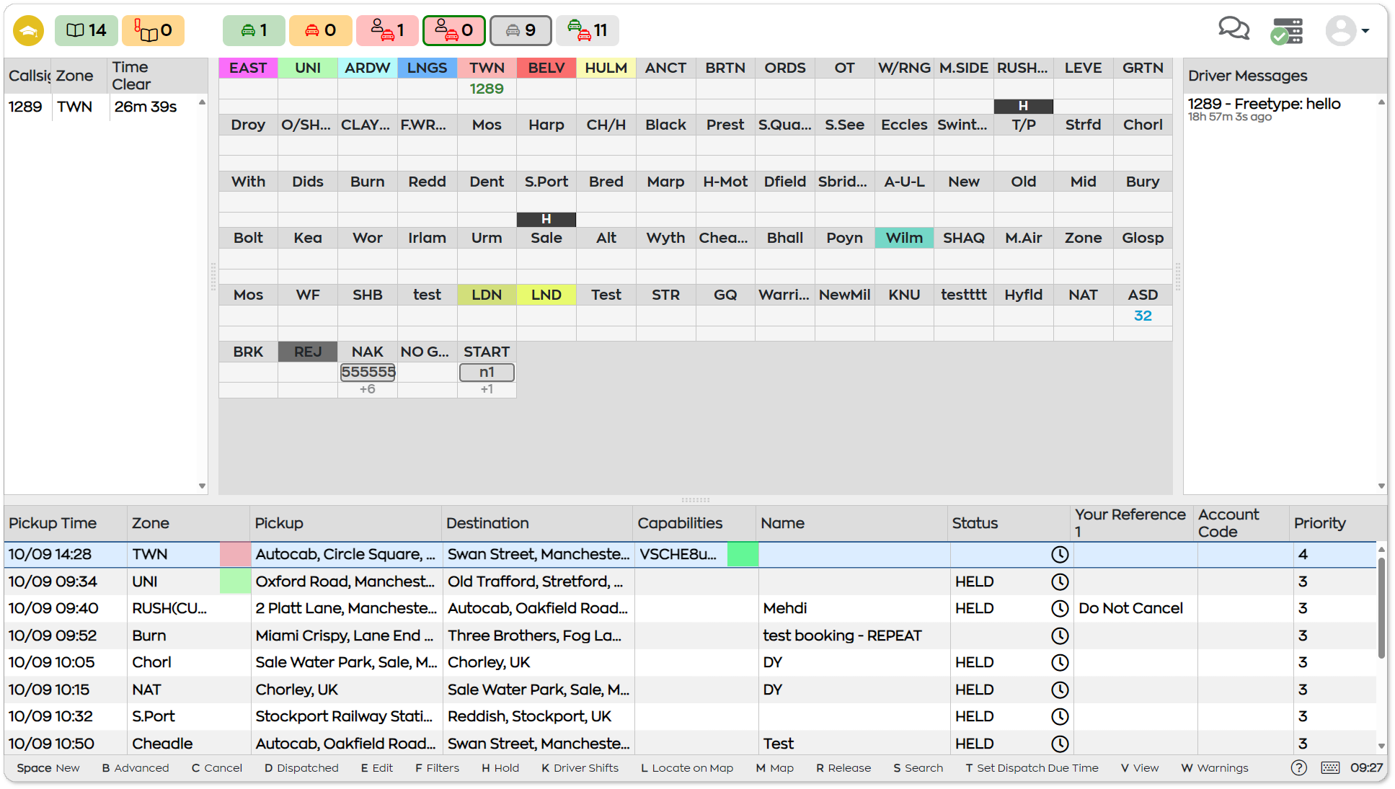Select the EAST zone tab

click(248, 68)
